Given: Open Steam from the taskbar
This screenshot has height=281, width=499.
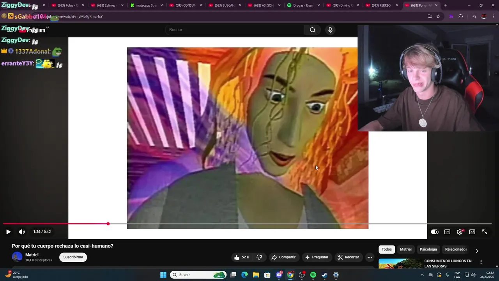Looking at the screenshot, I should [x=324, y=275].
